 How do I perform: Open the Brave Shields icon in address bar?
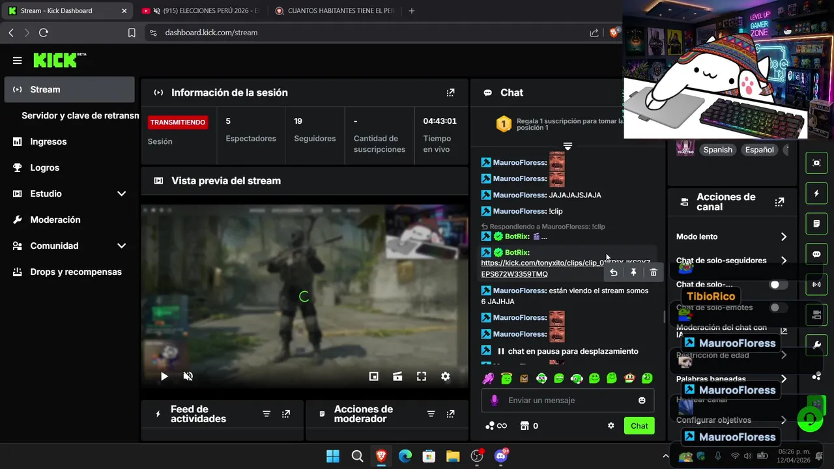614,33
